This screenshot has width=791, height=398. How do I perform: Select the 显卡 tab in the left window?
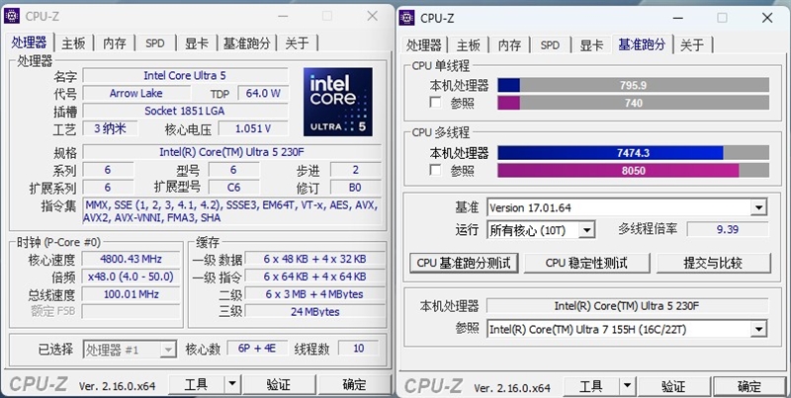coord(196,43)
